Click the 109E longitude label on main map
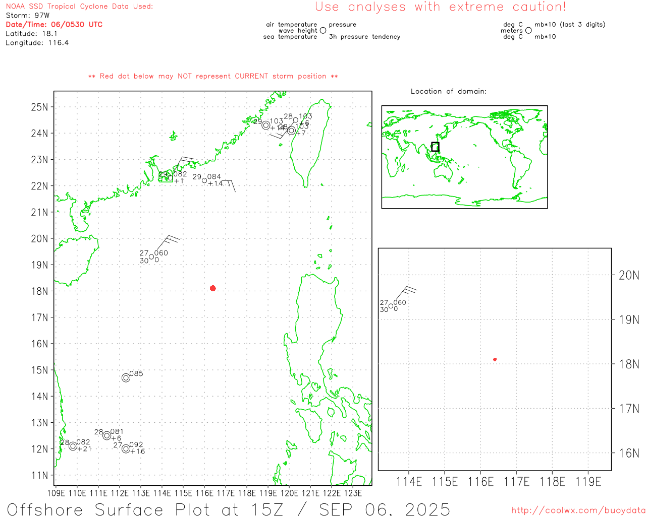The width and height of the screenshot is (646, 516). click(x=56, y=493)
